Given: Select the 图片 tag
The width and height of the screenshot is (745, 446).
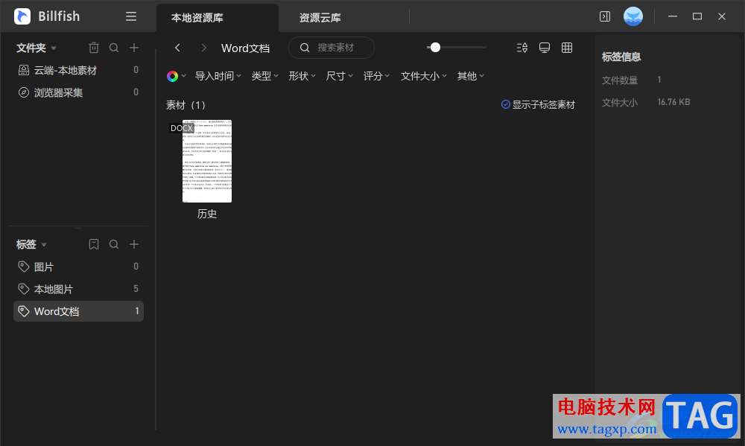Looking at the screenshot, I should pyautogui.click(x=78, y=267).
